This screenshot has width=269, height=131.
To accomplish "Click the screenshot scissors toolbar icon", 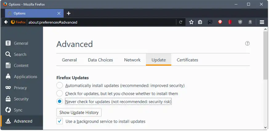I will pos(210,22).
